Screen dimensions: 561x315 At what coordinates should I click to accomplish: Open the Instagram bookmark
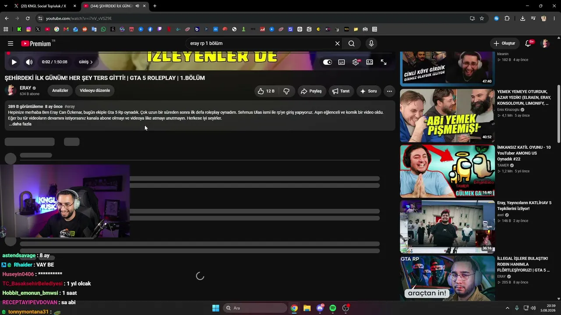[28, 29]
